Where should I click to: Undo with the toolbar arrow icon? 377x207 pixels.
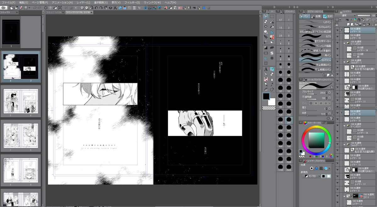click(x=34, y=7)
